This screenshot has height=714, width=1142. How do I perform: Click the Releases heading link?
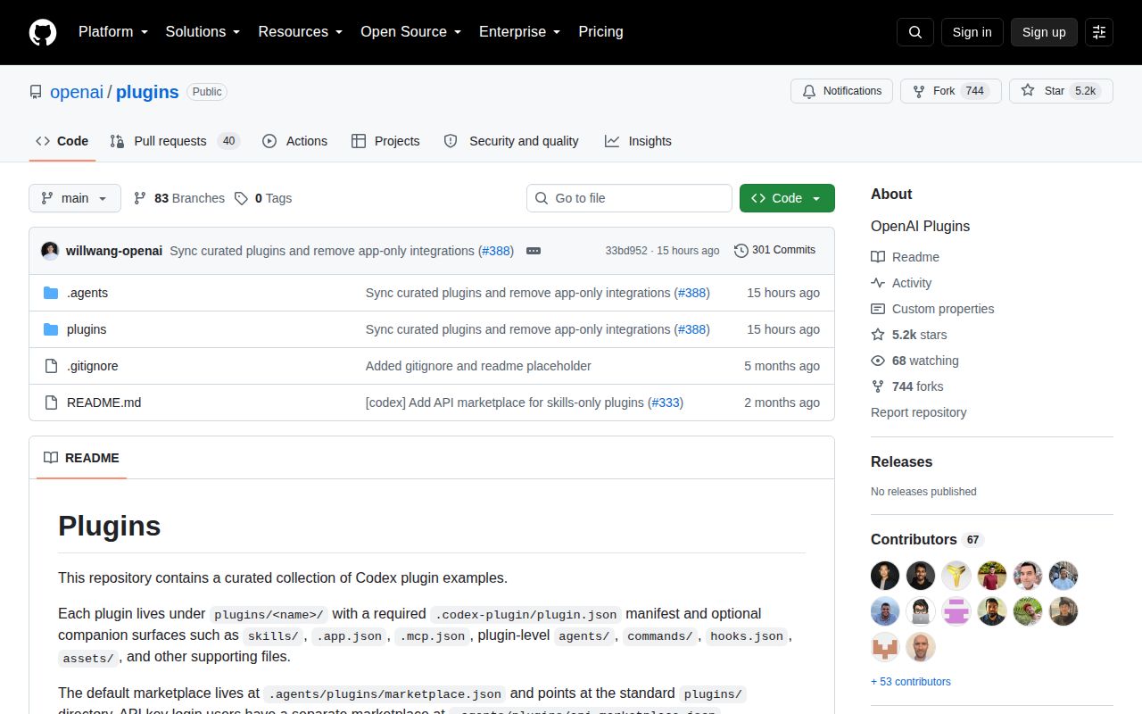[x=901, y=462]
